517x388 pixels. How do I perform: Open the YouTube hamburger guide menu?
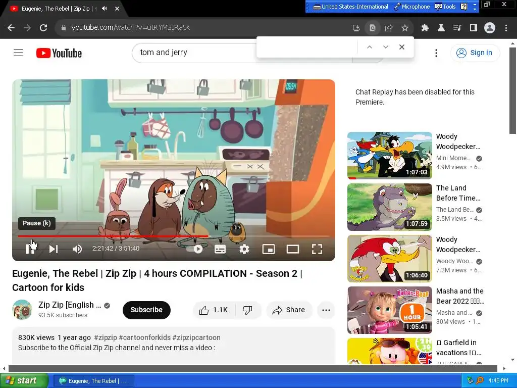18,53
